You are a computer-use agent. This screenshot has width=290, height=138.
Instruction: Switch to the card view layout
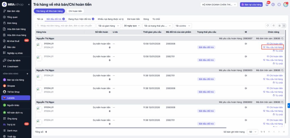point(280,26)
